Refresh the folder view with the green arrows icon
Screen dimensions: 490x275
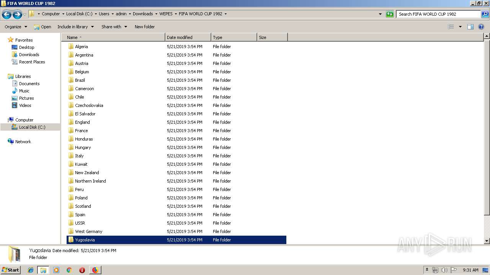pos(390,14)
